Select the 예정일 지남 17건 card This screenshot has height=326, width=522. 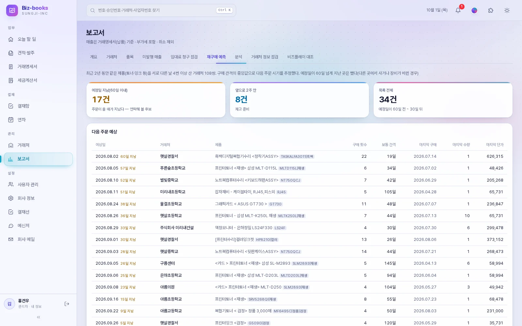click(156, 100)
